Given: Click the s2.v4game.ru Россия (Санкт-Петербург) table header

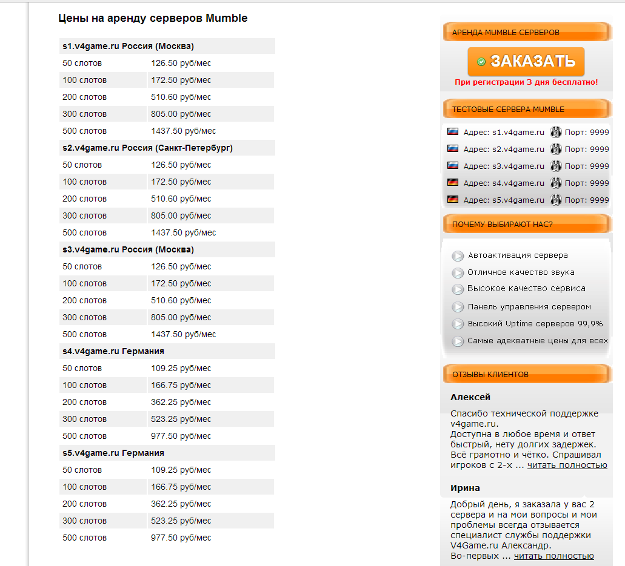Looking at the screenshot, I should pos(167,148).
